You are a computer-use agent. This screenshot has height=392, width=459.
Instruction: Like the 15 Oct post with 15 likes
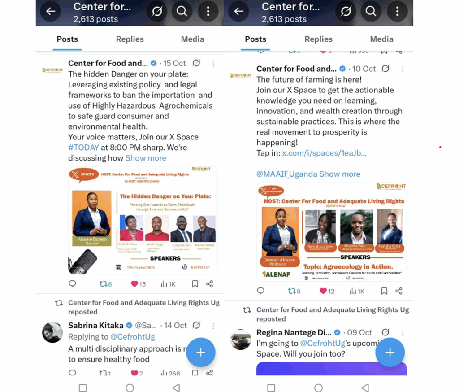point(138,284)
